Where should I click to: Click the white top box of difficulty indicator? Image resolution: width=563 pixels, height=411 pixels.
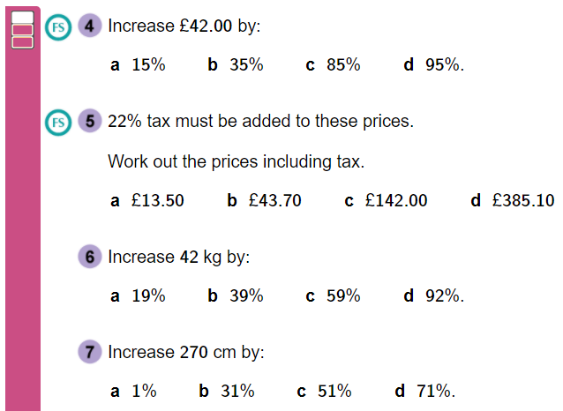[x=22, y=18]
